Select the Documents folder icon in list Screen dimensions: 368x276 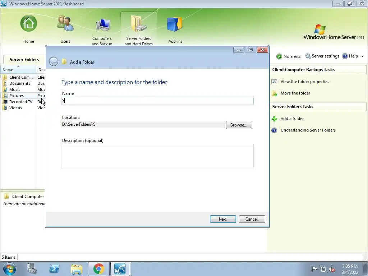[5, 83]
